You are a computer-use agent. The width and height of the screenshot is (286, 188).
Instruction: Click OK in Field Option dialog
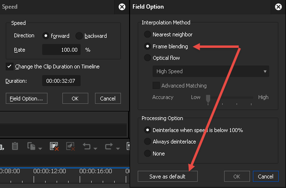click(x=237, y=177)
